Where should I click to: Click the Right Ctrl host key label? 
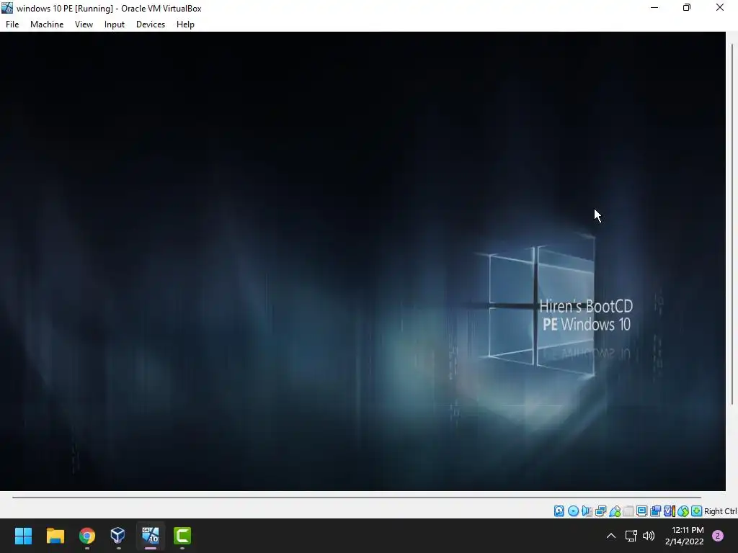pyautogui.click(x=720, y=511)
